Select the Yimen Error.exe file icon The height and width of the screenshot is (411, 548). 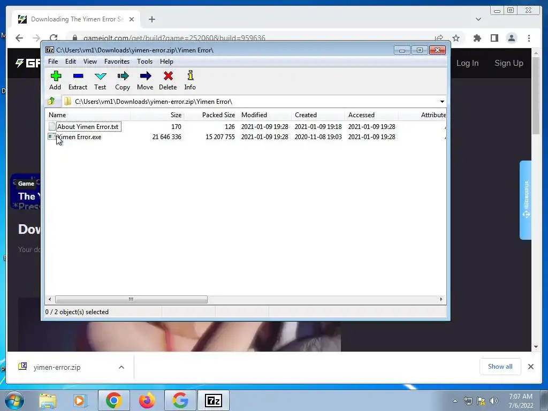point(52,136)
